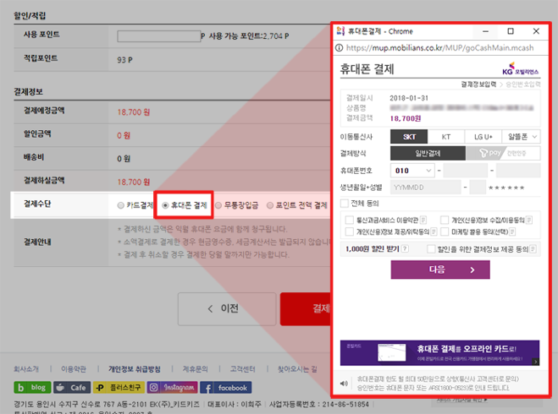Select the 휴대폰 결제 radio button
558x414 pixels.
pos(165,205)
